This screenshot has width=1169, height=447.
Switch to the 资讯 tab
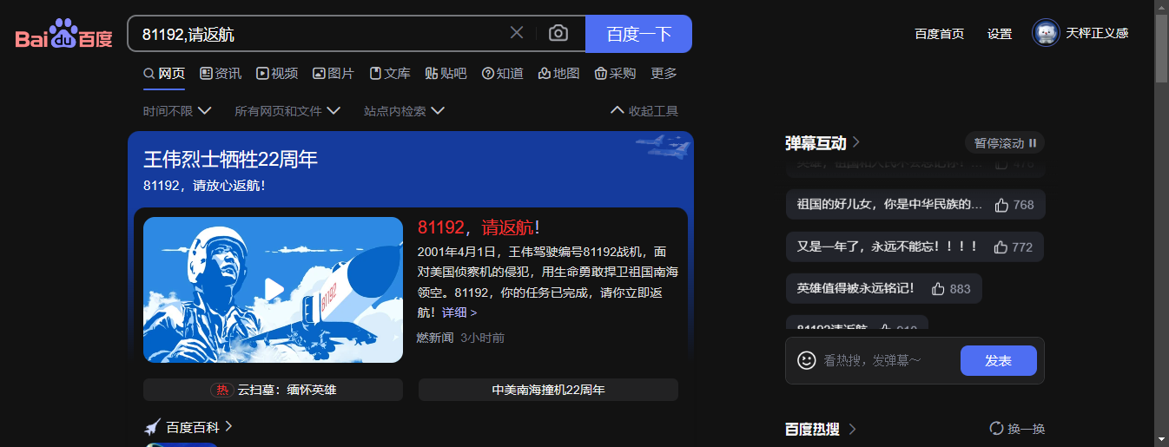point(221,74)
